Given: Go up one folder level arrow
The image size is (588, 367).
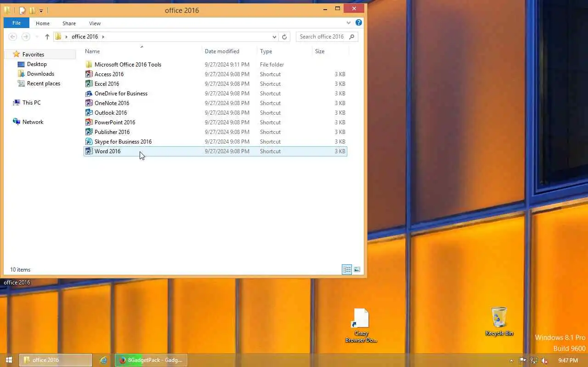Looking at the screenshot, I should [47, 37].
